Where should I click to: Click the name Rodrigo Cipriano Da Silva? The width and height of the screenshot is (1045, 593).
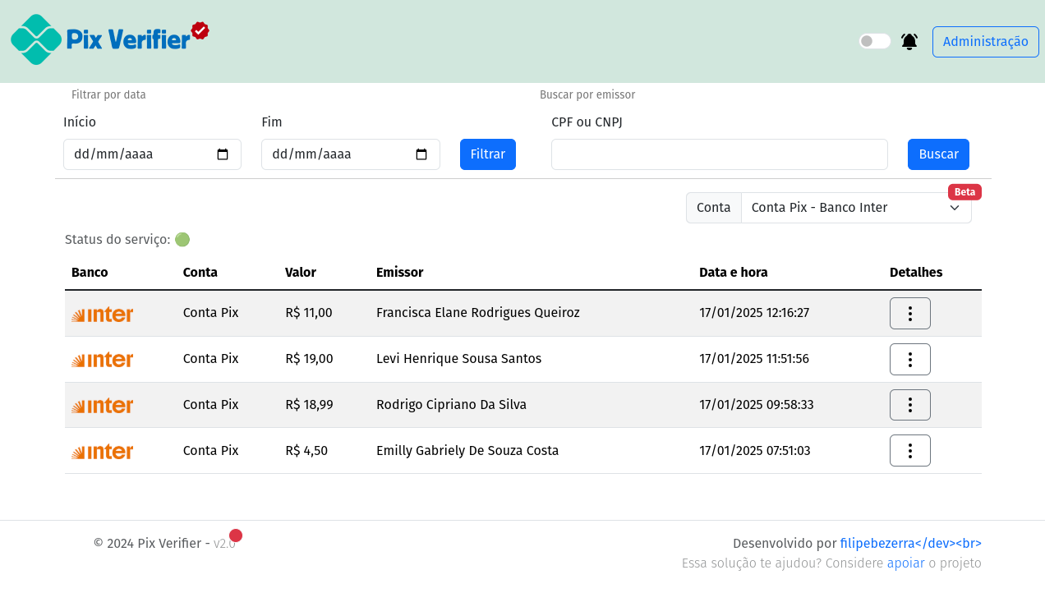pos(451,405)
